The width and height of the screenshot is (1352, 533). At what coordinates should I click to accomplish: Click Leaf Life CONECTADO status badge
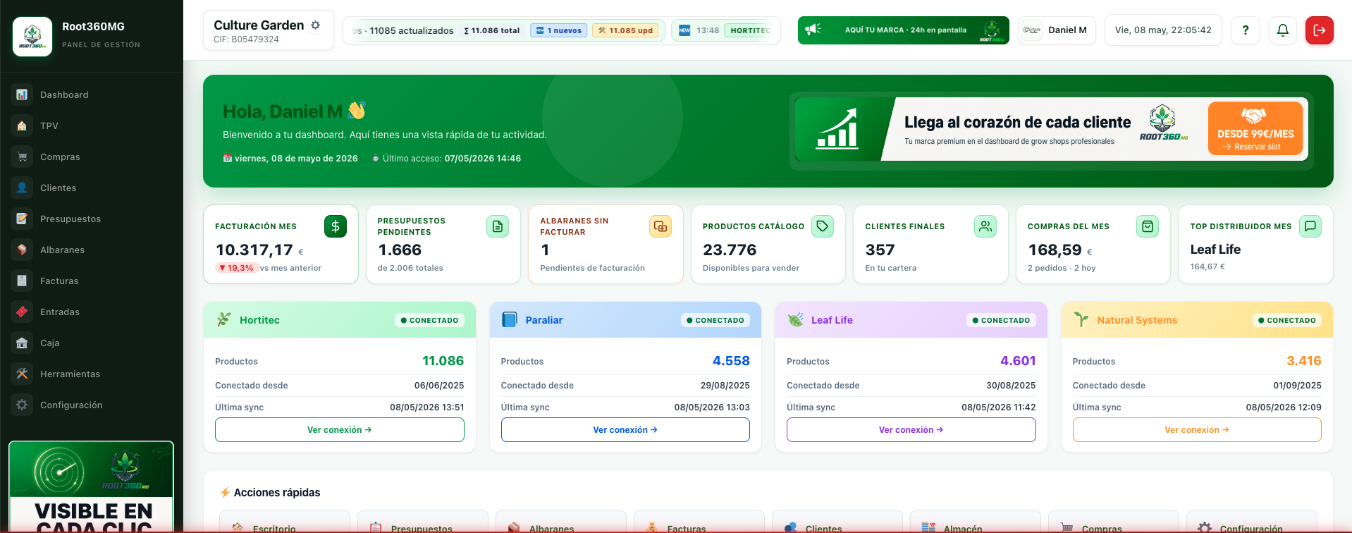click(x=1001, y=320)
